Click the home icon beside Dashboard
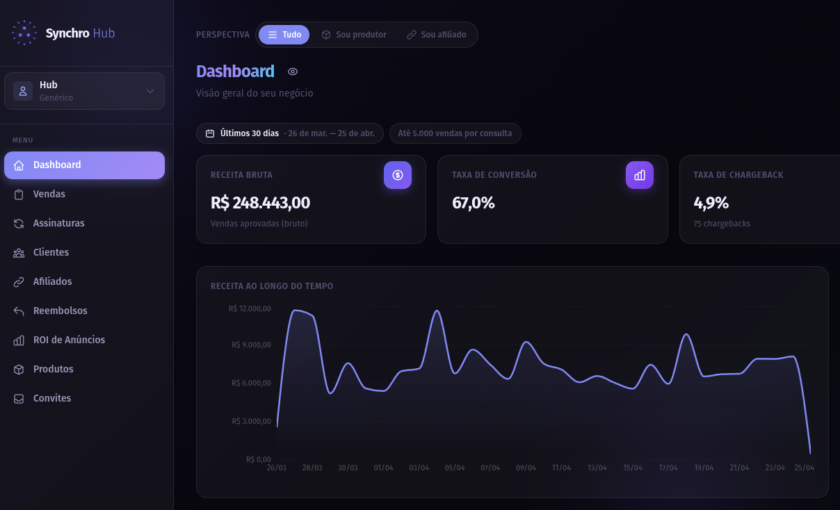 [x=19, y=165]
